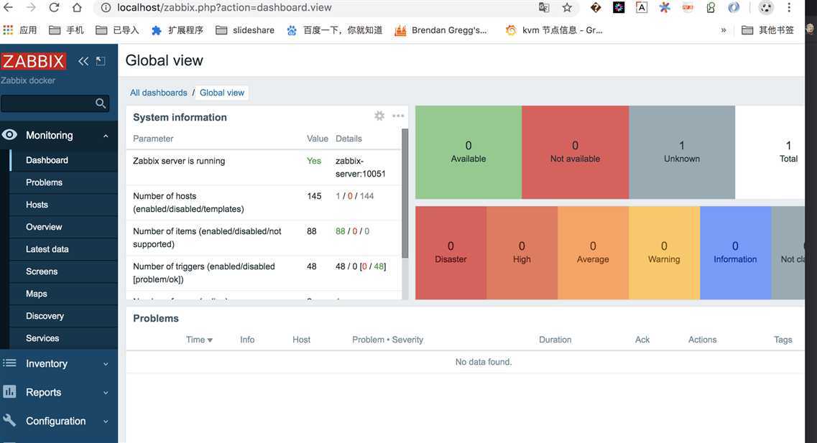
Task: Open System information widget three-dots menu
Action: click(398, 116)
